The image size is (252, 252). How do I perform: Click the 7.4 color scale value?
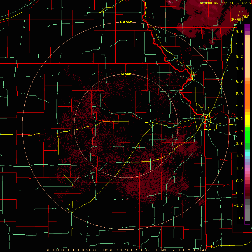coord(239,69)
